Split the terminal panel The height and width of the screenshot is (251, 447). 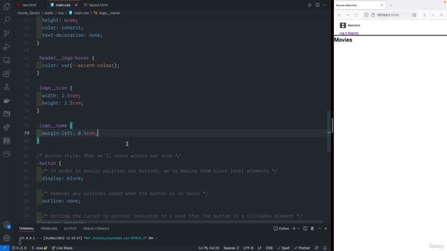coord(305,229)
